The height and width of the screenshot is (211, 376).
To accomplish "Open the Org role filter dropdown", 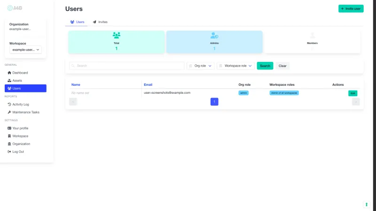I will click(201, 66).
